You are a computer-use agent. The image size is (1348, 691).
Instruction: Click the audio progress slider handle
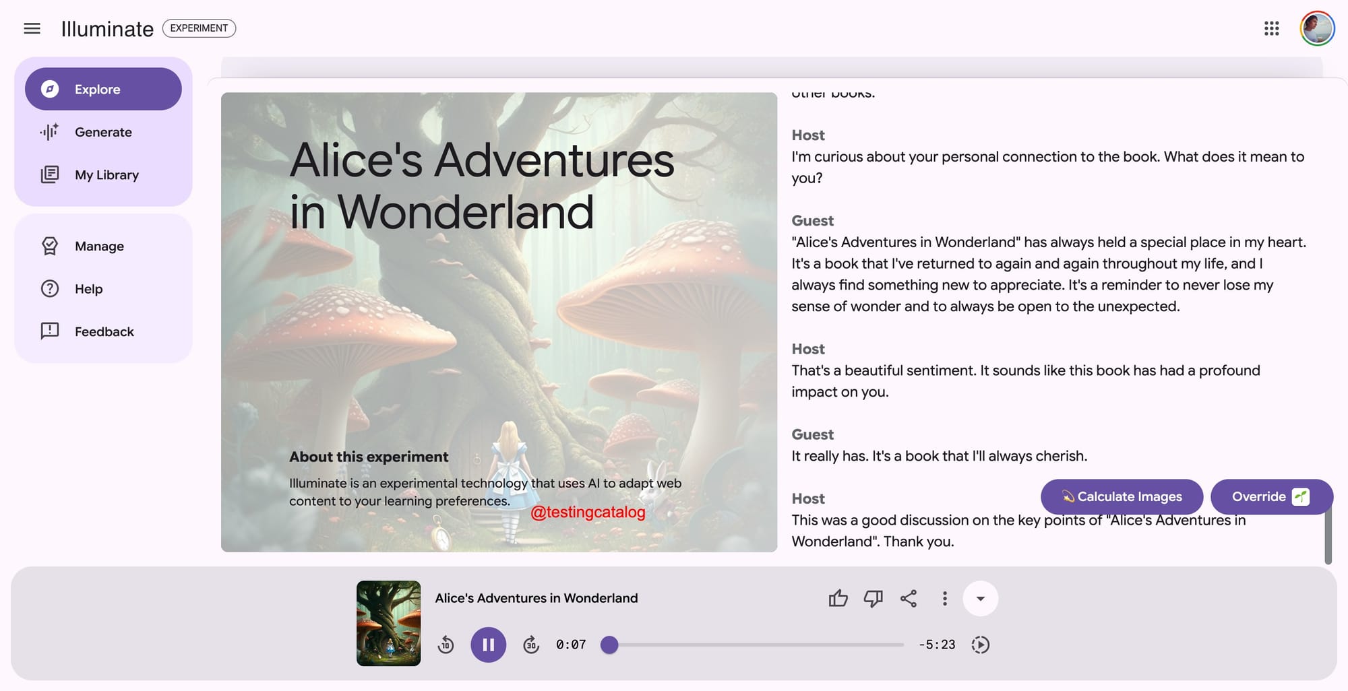click(x=609, y=645)
